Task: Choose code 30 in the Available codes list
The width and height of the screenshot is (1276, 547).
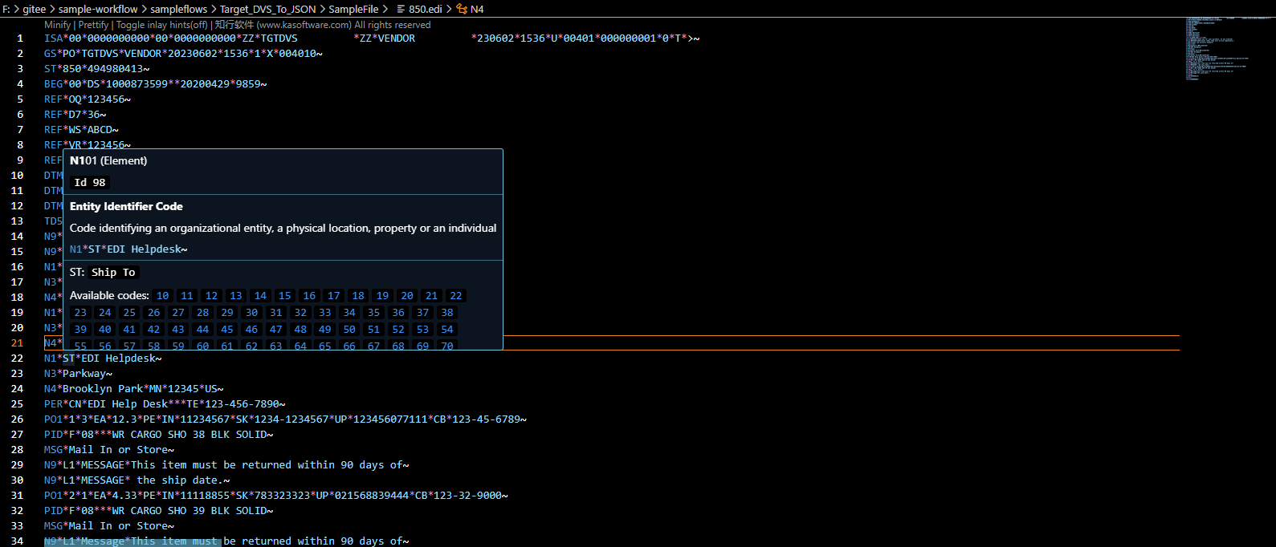Action: click(251, 313)
